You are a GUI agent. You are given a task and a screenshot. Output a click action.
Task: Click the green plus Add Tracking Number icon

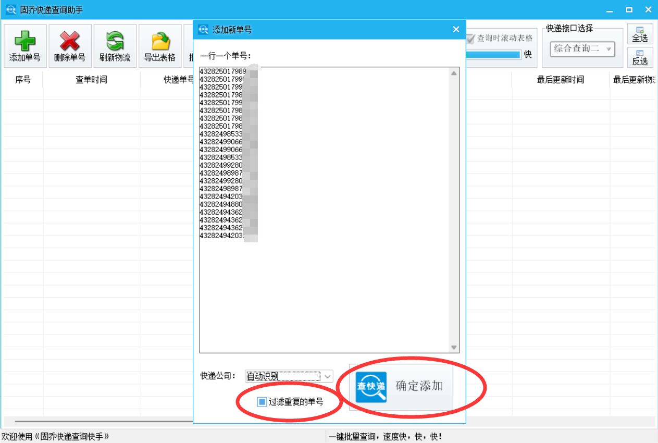(24, 41)
